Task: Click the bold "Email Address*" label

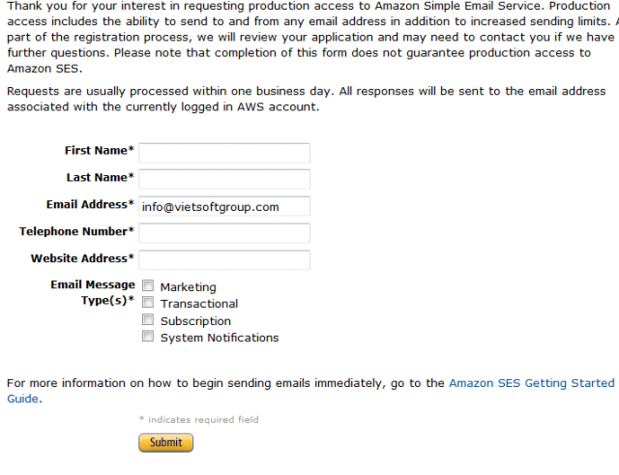Action: [90, 205]
